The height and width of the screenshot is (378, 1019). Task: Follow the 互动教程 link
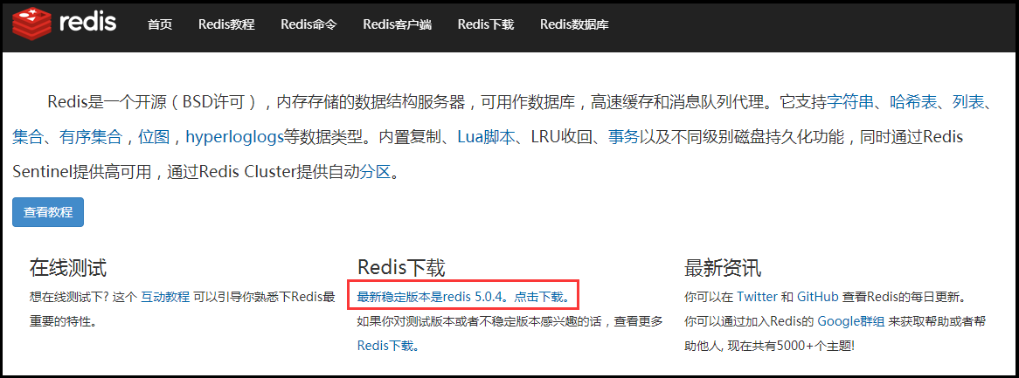click(x=165, y=298)
